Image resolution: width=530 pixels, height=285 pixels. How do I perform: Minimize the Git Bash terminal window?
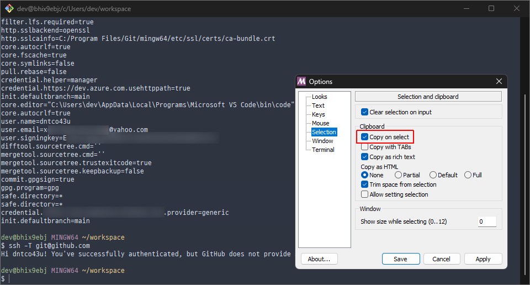point(466,8)
